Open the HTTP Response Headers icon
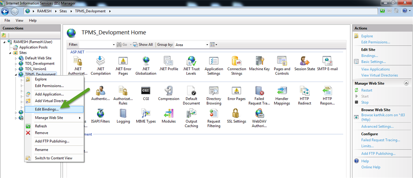The width and height of the screenshot is (413, 178). pyautogui.click(x=327, y=96)
